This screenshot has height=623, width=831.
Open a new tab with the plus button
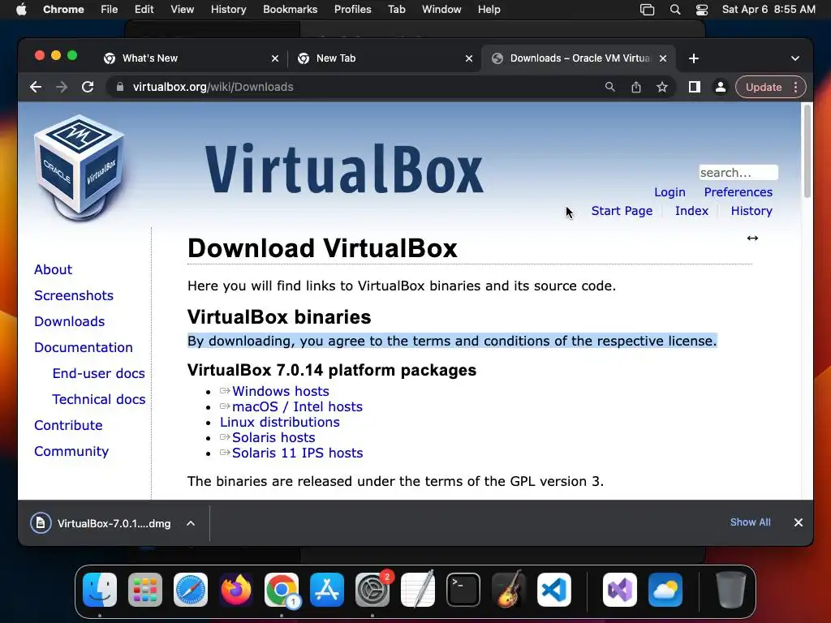click(x=694, y=58)
